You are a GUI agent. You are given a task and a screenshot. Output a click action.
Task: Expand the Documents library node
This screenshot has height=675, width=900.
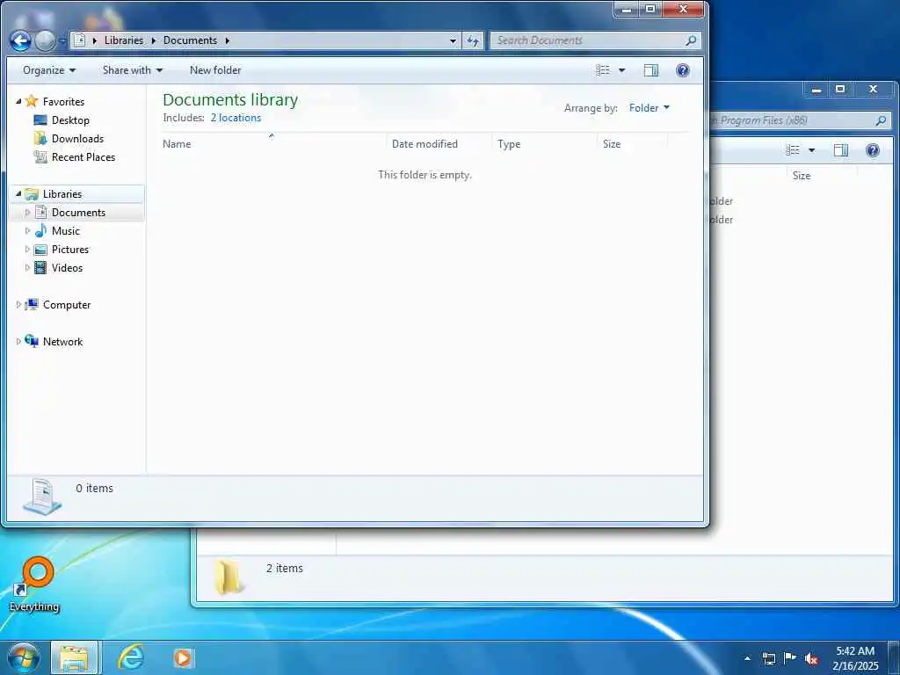27,213
